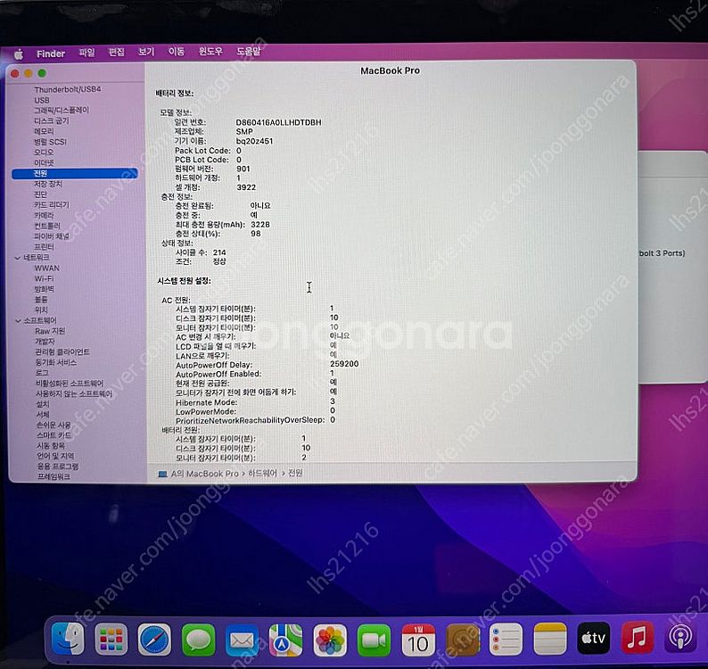Select 이더넷 in the sidebar
This screenshot has width=708, height=669.
(x=44, y=162)
